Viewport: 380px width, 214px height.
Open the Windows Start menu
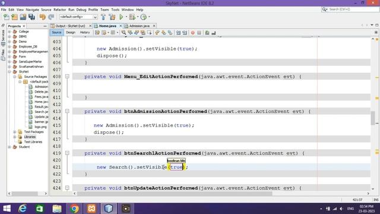[7, 209]
